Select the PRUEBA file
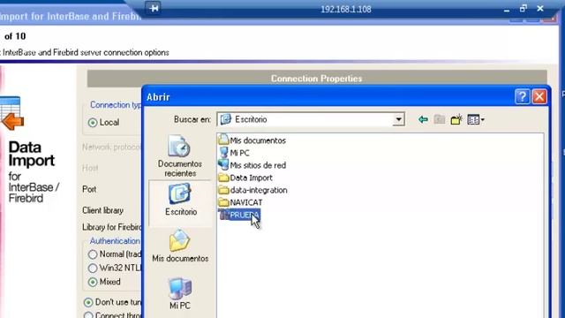 [x=239, y=215]
